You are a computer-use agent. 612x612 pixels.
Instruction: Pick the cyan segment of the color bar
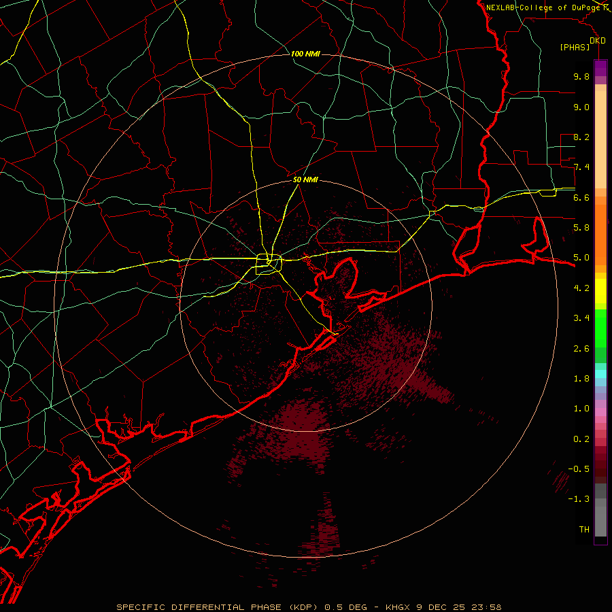click(x=600, y=374)
